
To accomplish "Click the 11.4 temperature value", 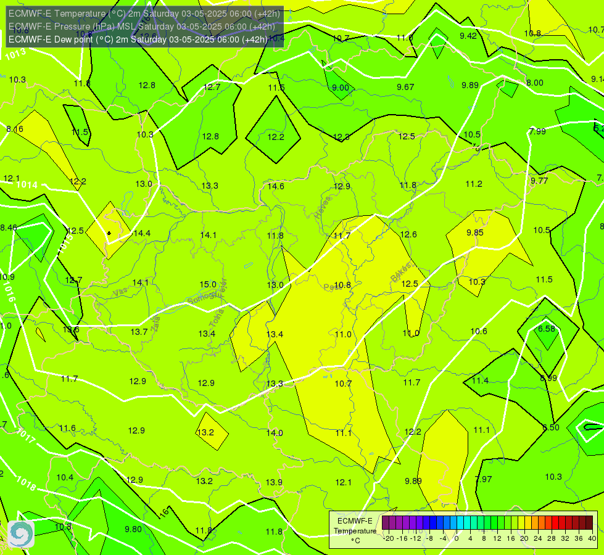I will pos(480,380).
